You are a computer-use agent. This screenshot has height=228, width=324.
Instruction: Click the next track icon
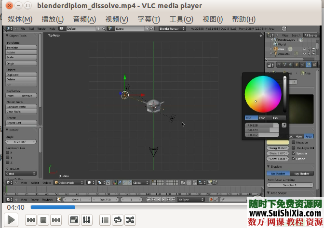point(56,220)
